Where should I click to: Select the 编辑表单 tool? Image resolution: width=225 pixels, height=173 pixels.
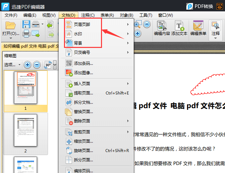[x=198, y=28]
